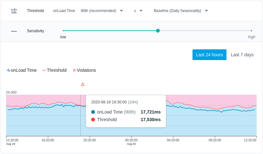Click the pink Violations legend square
The image size is (263, 154).
tap(74, 70)
